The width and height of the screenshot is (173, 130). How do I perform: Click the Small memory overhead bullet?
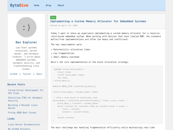pos(66,57)
